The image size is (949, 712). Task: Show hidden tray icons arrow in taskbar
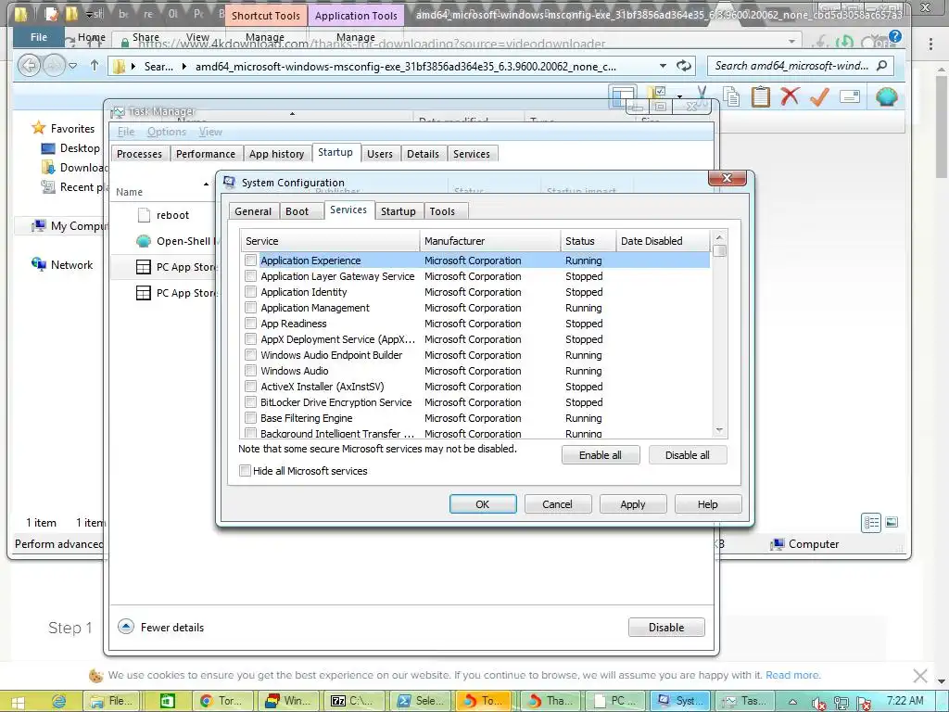[792, 702]
